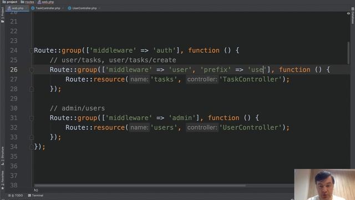Open the Project tool window sidebar button
The width and height of the screenshot is (355, 200).
(2, 15)
